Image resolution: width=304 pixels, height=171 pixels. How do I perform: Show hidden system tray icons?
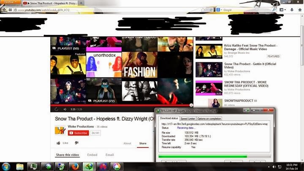[x=269, y=167]
